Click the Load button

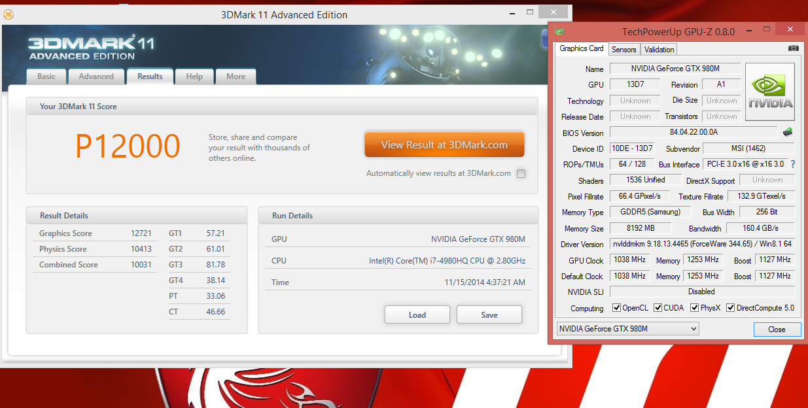click(x=417, y=314)
